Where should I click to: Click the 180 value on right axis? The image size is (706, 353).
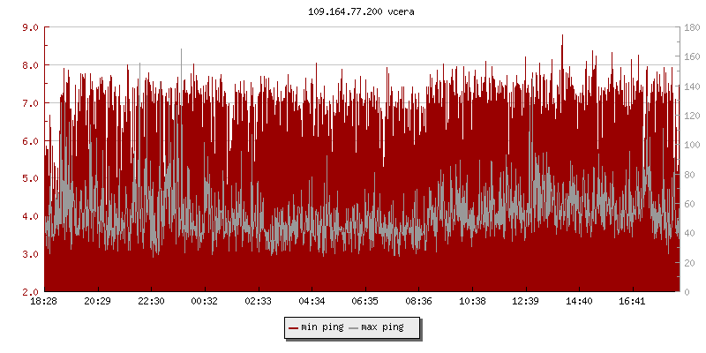[x=692, y=27]
